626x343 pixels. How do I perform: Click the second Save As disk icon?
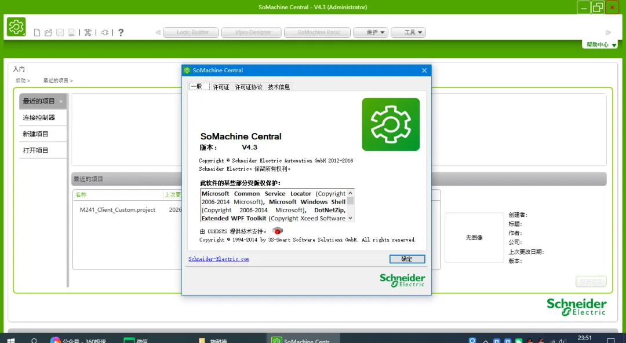(71, 32)
